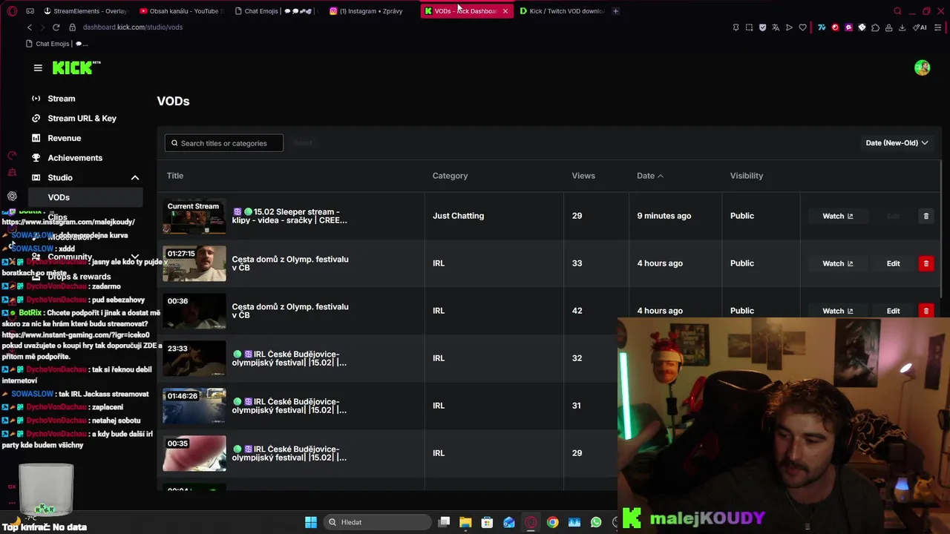The width and height of the screenshot is (950, 534).
Task: Click the translate page icon in address bar
Action: (x=776, y=27)
